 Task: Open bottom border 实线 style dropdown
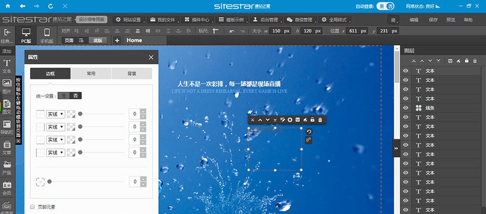55,140
